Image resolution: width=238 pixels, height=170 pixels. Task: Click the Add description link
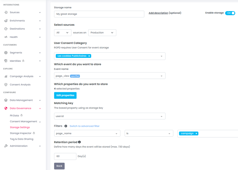click(x=158, y=13)
